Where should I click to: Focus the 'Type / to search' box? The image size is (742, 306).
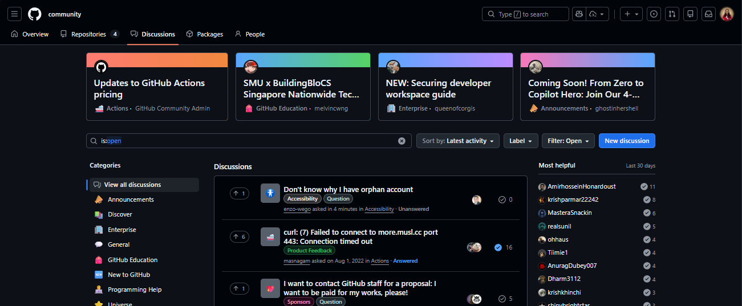(525, 14)
